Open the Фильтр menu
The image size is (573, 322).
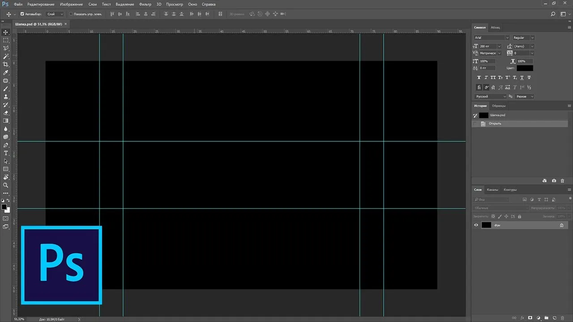tap(145, 4)
